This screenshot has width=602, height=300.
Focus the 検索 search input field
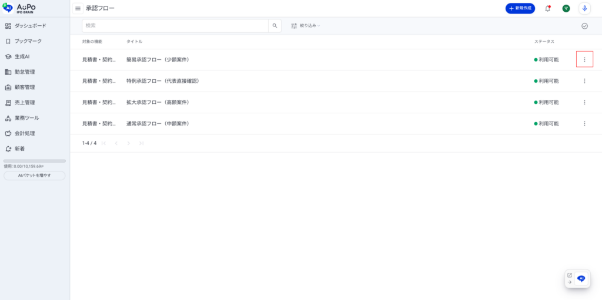point(175,26)
